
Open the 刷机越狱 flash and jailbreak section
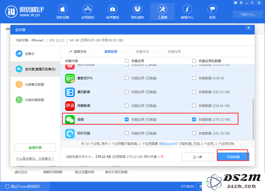[x=137, y=12]
